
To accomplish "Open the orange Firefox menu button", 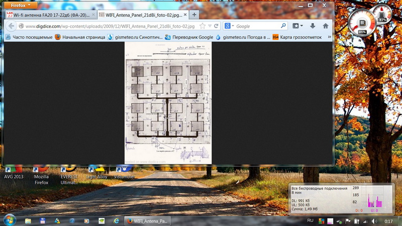I will click(x=21, y=5).
